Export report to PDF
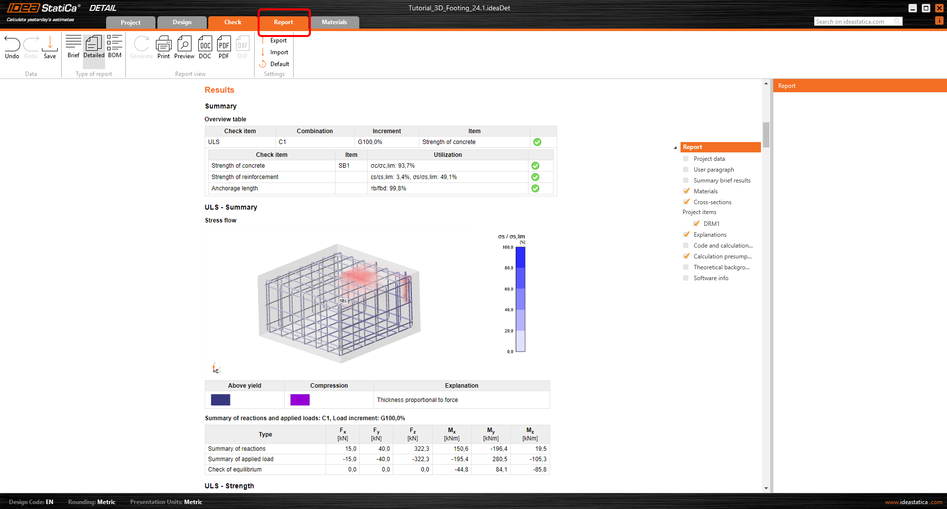This screenshot has height=509, width=947. click(224, 47)
